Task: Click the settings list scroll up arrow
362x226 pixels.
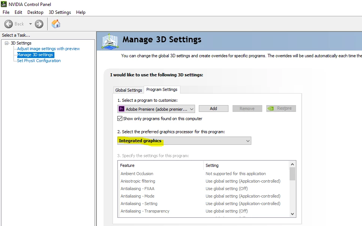Action: point(293,164)
